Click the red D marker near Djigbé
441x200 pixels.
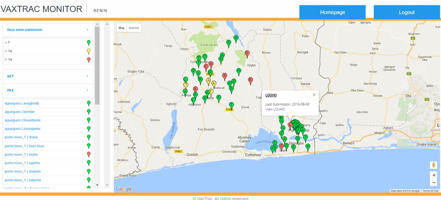coord(247,54)
